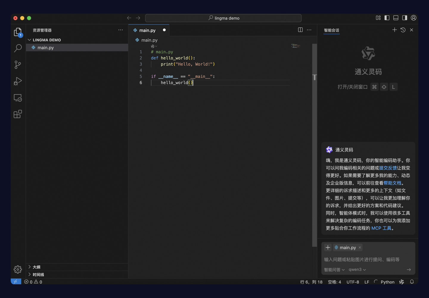The width and height of the screenshot is (429, 298).
Task: Open the Search view in activity bar
Action: point(18,48)
